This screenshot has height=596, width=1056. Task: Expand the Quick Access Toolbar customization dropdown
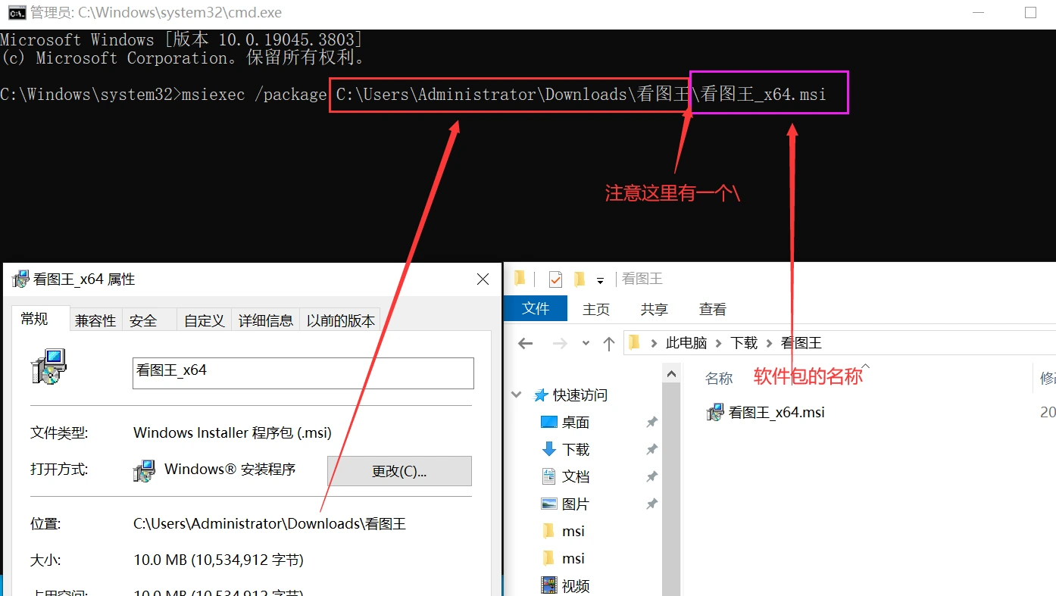[601, 279]
